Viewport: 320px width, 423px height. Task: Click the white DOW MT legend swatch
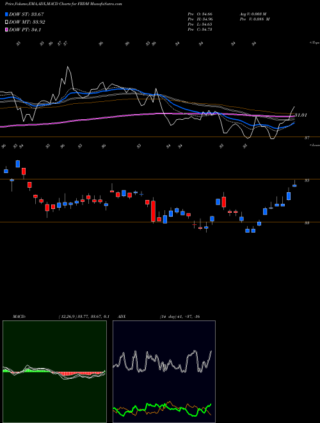(x=6, y=22)
